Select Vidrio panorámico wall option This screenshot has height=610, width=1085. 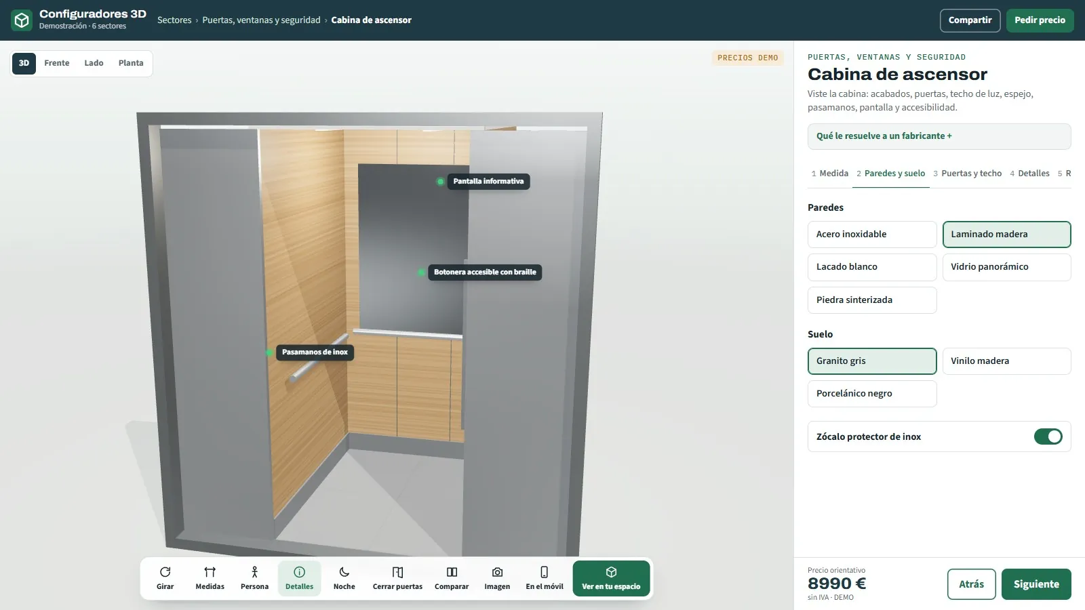pos(1006,267)
